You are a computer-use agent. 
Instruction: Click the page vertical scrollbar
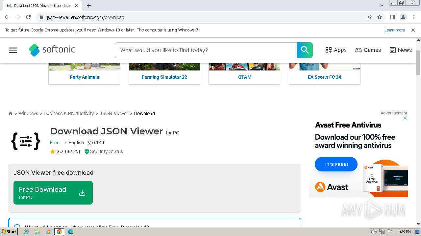(x=418, y=63)
